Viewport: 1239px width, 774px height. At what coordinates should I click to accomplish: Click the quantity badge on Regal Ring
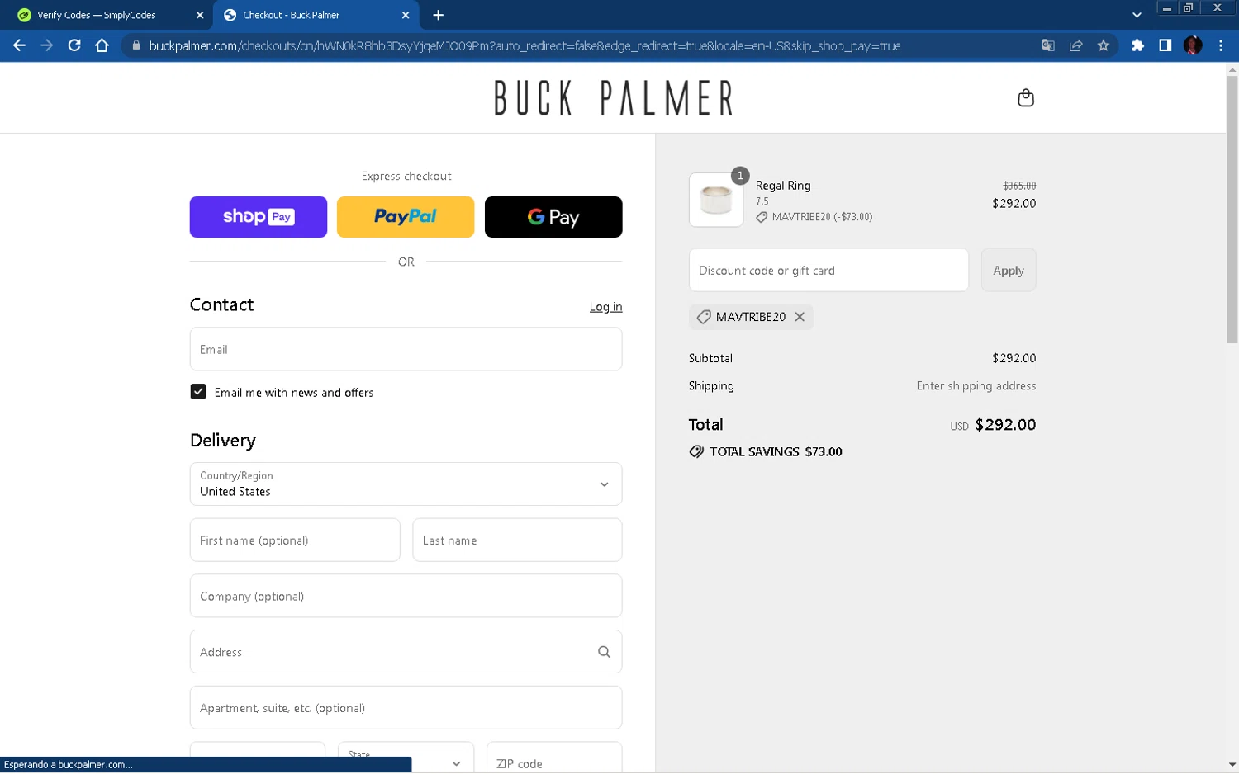coord(740,176)
